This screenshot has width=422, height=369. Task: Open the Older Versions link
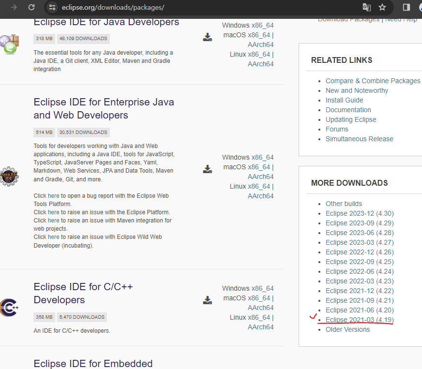pos(348,330)
